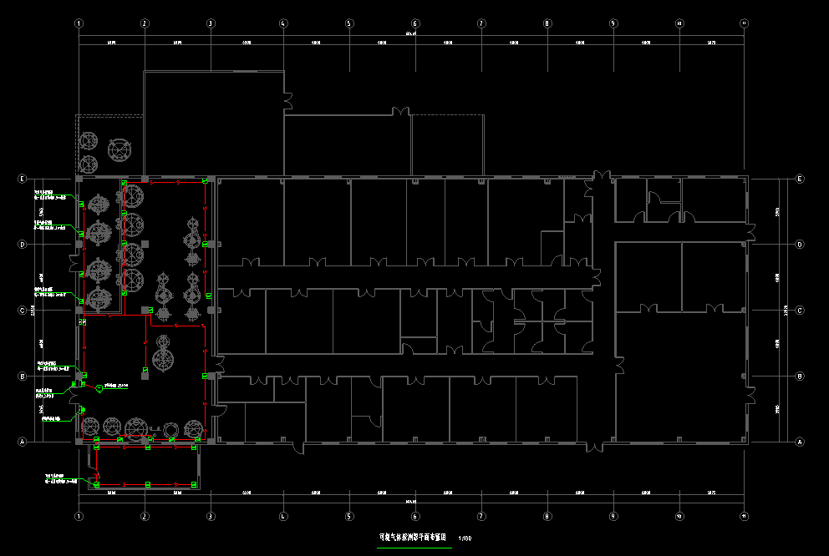Select the large tank inside the dashed enclosure
The height and width of the screenshot is (556, 829).
(121, 150)
